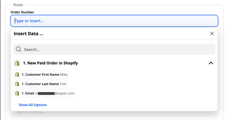Click the Shopify icon on Customer First Name
This screenshot has height=120, width=229.
(x=17, y=75)
